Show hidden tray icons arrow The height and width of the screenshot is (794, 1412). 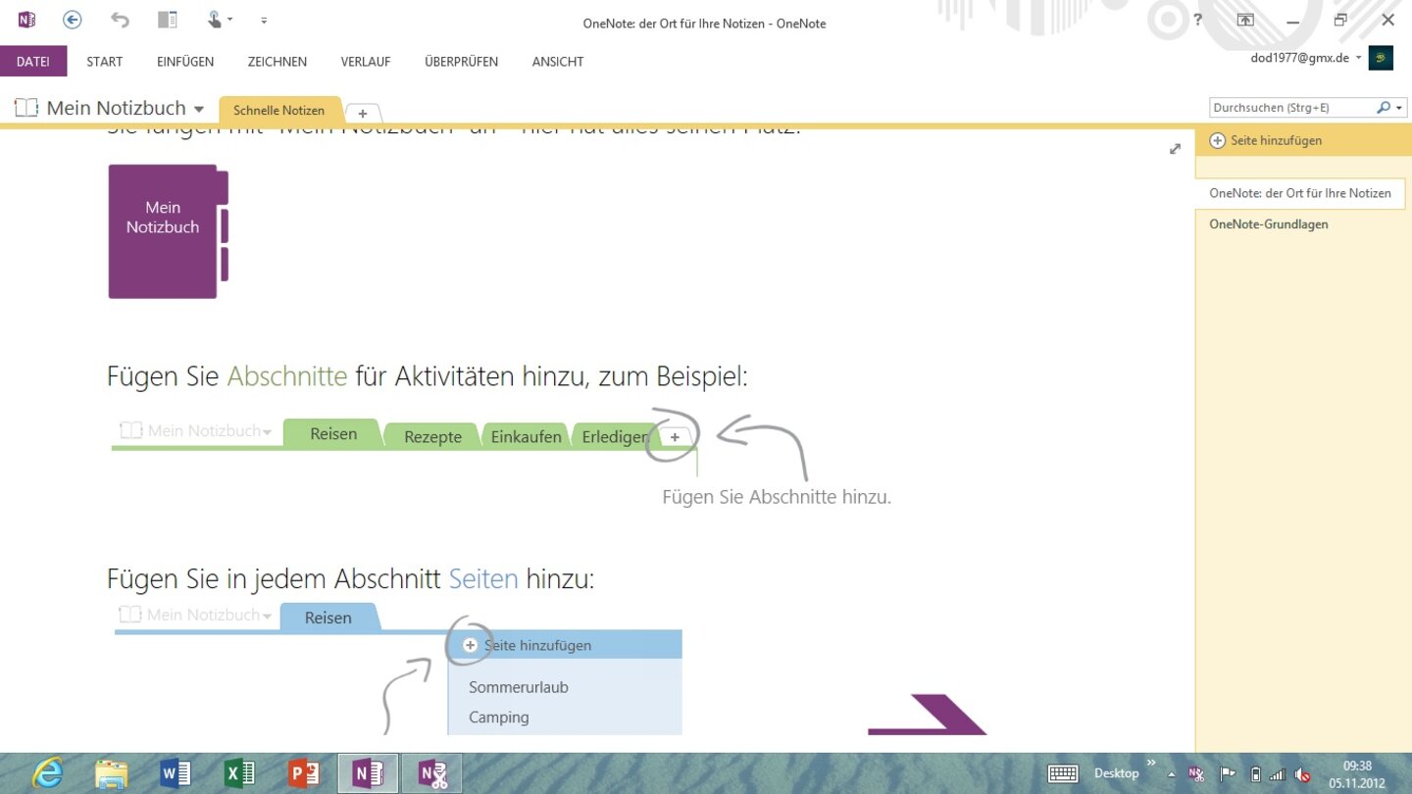(x=1172, y=774)
